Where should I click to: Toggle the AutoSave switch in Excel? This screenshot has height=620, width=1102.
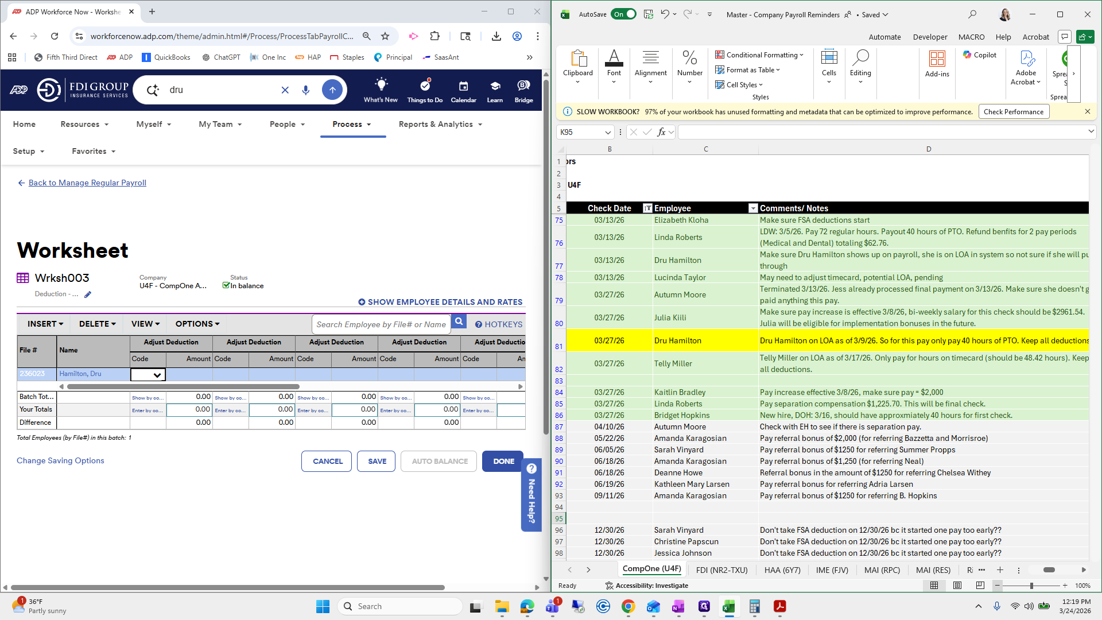pos(623,14)
